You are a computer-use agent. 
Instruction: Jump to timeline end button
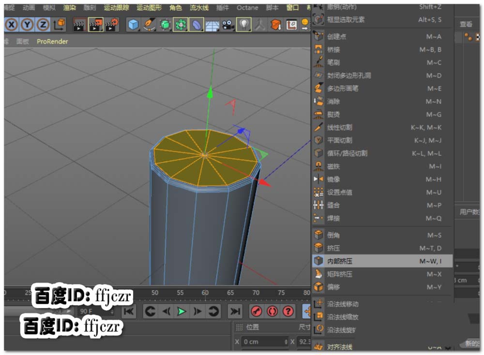(x=235, y=311)
